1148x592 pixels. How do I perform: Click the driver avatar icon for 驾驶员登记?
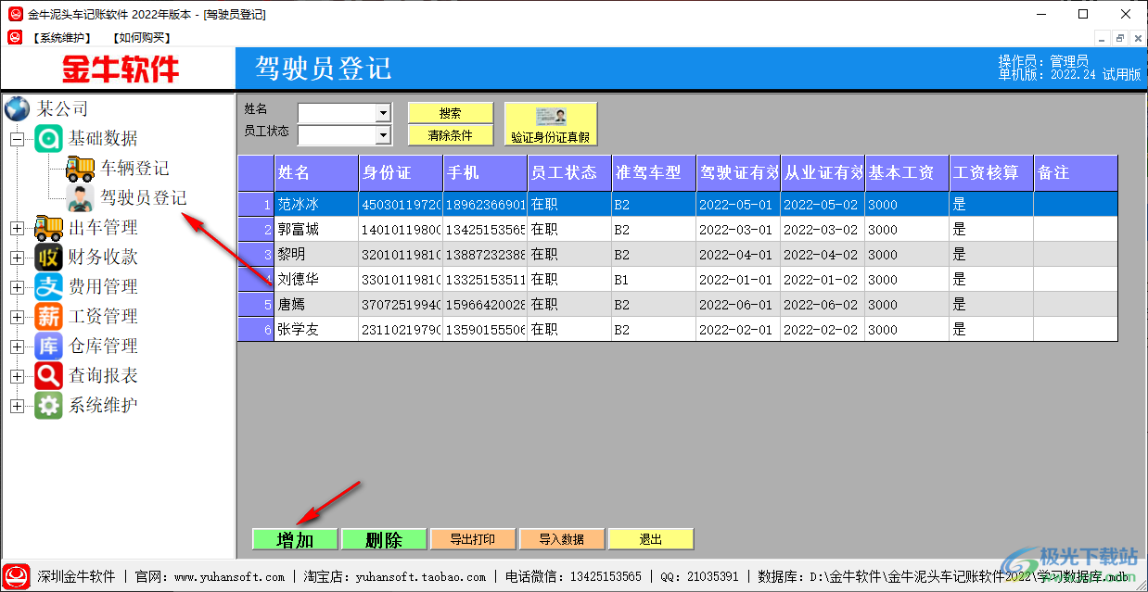(x=80, y=197)
